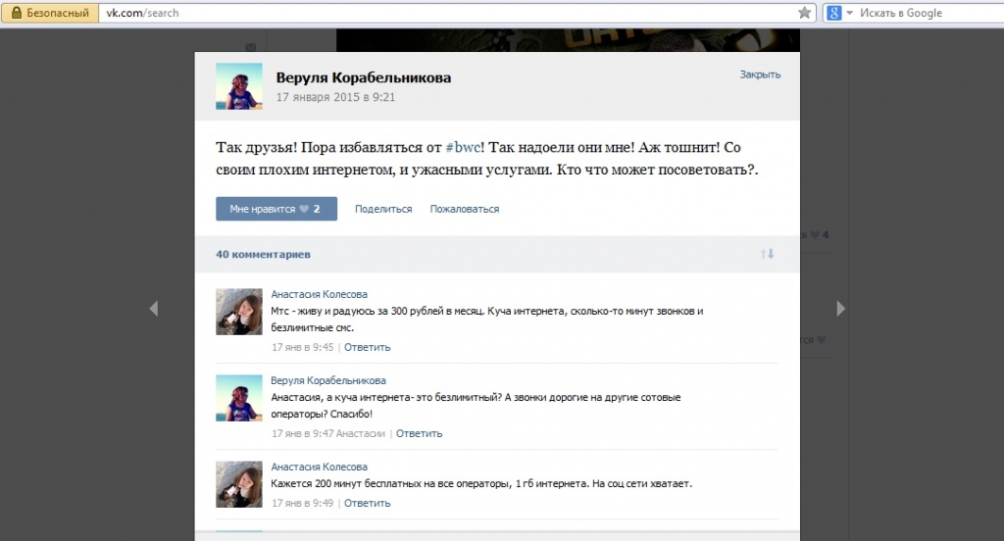Reply to the comment posted at 9:45
The image size is (1004, 541).
tap(368, 347)
